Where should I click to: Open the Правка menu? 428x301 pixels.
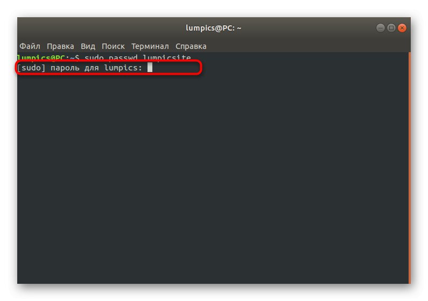click(x=60, y=46)
